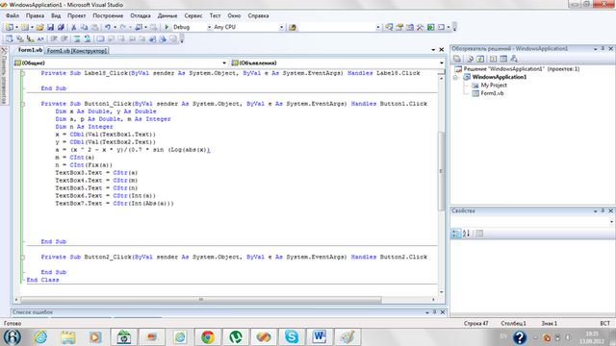Click the Save icon in the toolbar

click(x=50, y=27)
